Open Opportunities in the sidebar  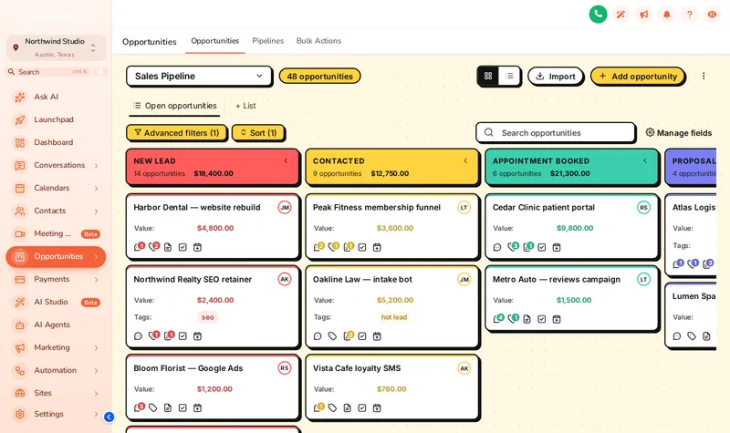(56, 257)
